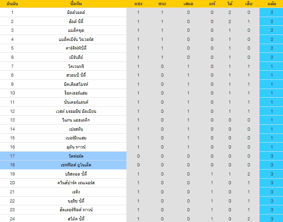The height and width of the screenshot is (222, 283).
Task: Select team name สวอนซี ซิตี้
Action: pyautogui.click(x=76, y=75)
